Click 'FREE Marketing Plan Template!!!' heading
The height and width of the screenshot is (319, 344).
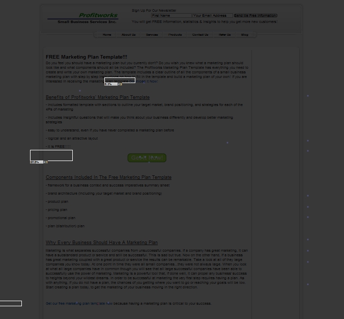[x=87, y=57]
